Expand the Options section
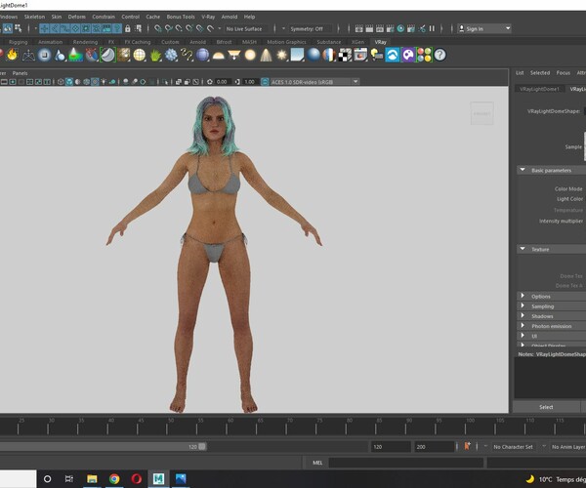 [x=523, y=296]
